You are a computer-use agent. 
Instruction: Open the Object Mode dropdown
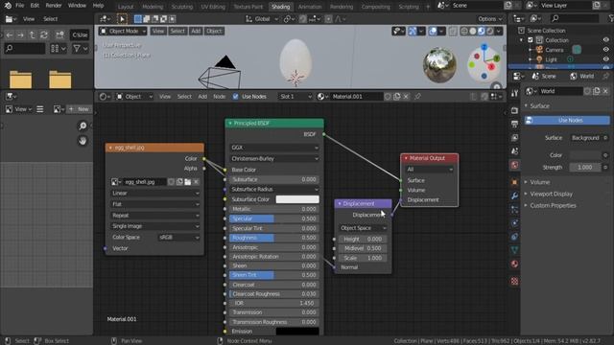[x=123, y=32]
